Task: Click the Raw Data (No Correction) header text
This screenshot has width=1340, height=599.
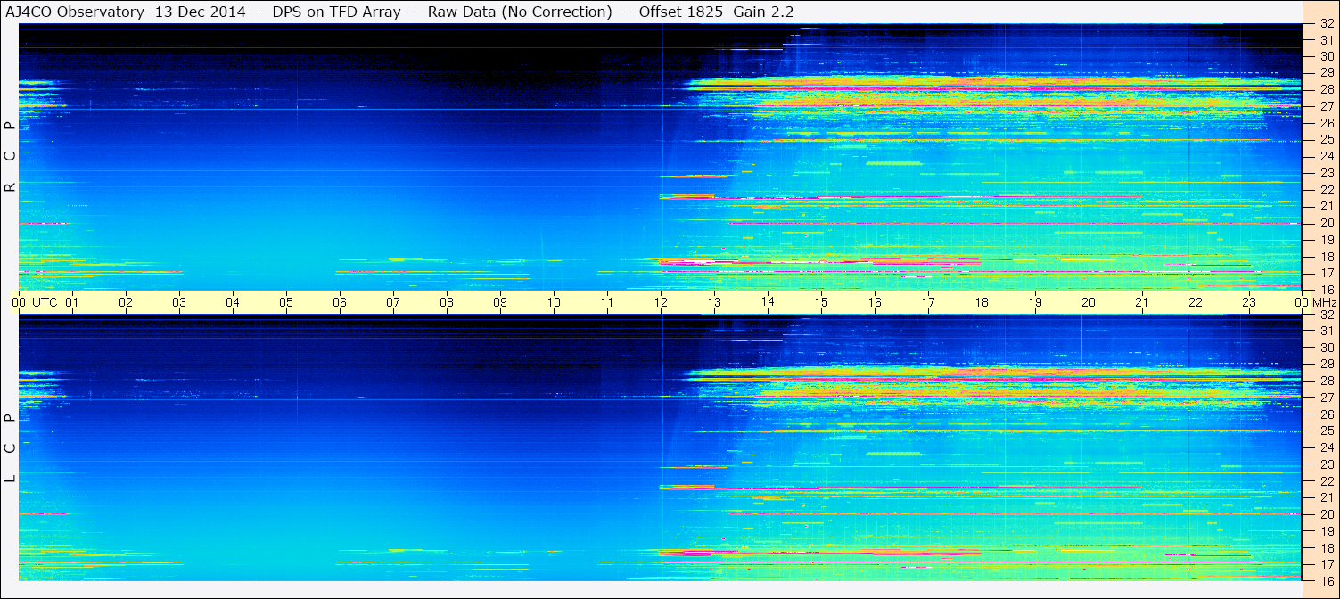Action: 520,12
